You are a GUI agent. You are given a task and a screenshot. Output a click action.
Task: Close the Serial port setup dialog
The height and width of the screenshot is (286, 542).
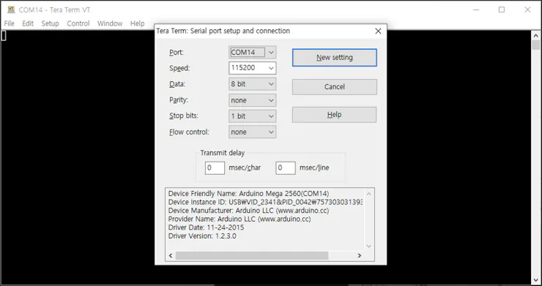(x=378, y=31)
